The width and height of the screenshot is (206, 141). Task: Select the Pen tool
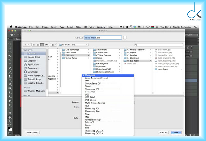click(x=9, y=101)
